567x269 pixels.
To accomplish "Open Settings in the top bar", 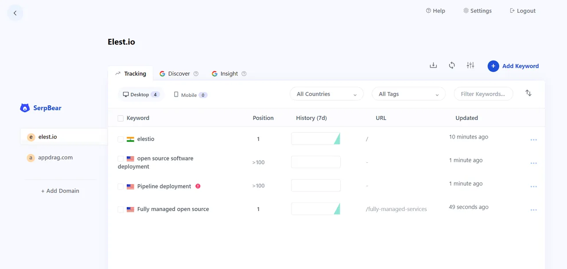I will coord(478,11).
